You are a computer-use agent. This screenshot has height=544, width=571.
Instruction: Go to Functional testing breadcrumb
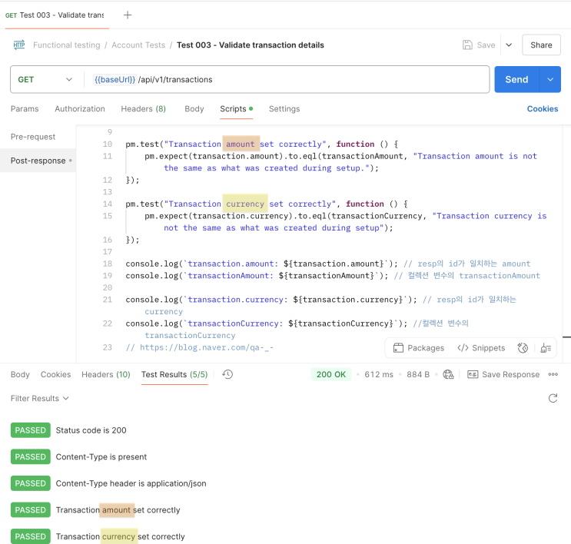tap(67, 45)
